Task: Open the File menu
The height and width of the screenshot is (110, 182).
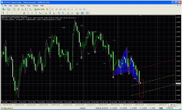Action: [6, 6]
